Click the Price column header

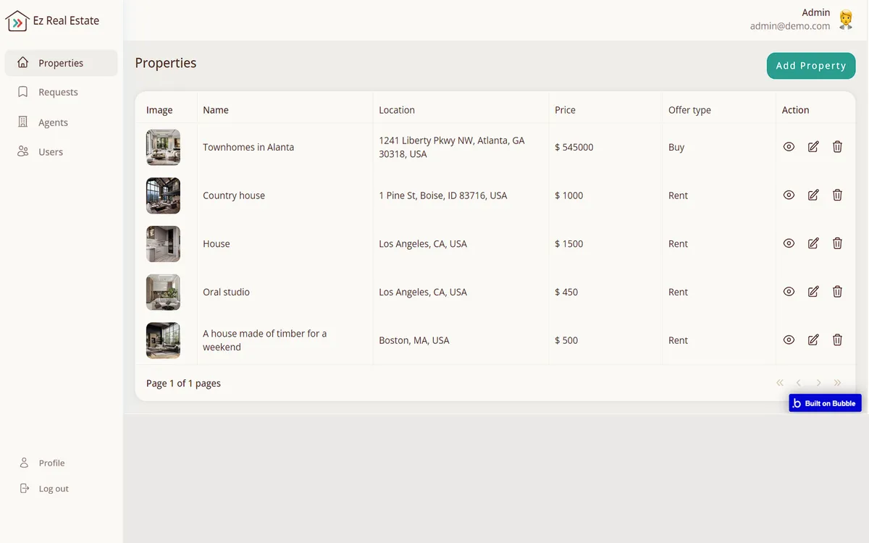pyautogui.click(x=565, y=110)
